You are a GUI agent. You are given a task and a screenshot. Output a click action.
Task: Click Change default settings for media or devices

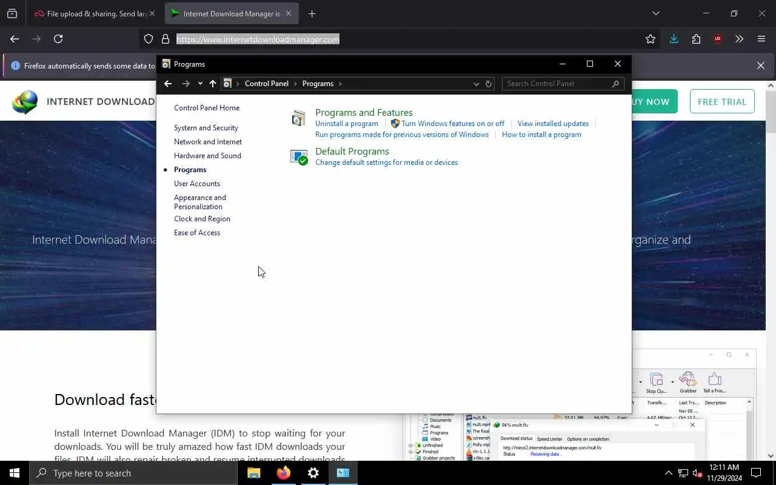(386, 162)
